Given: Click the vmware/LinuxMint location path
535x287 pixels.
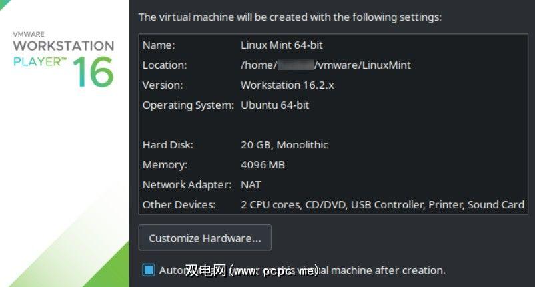Looking at the screenshot, I should [x=364, y=65].
